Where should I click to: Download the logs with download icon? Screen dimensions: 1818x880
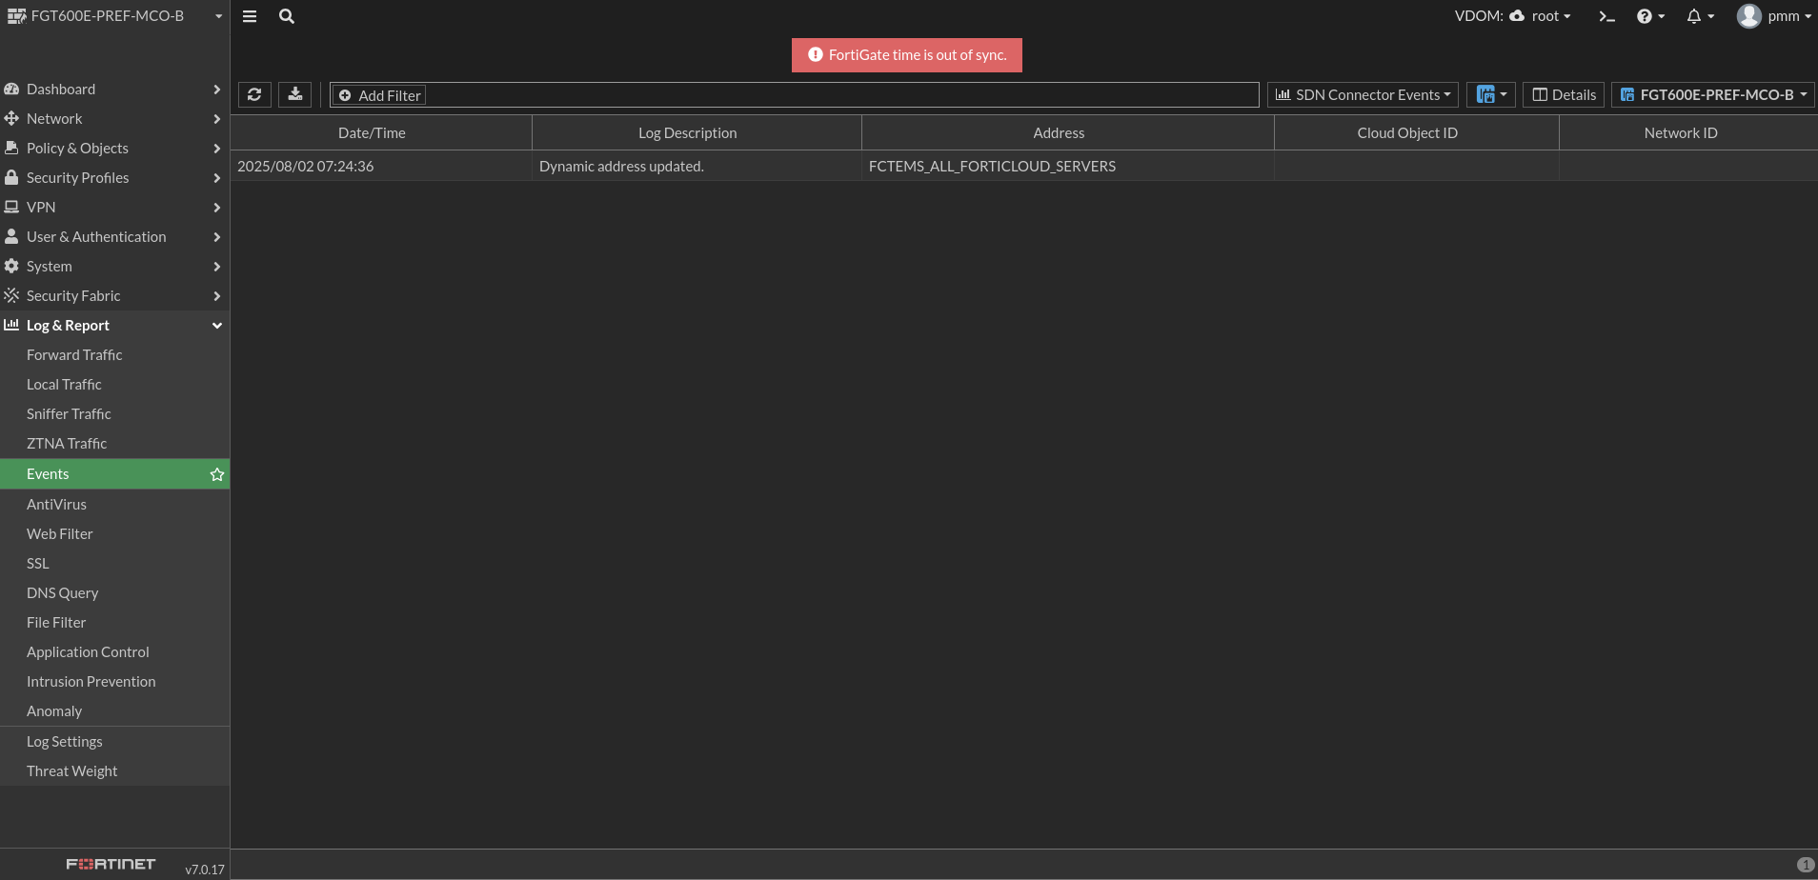pyautogui.click(x=295, y=94)
